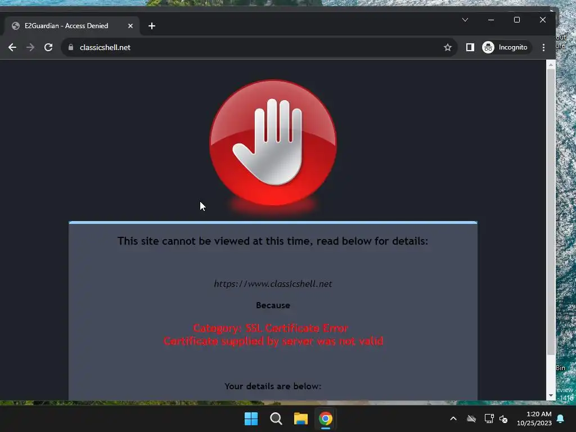Open the network status tray icon
Viewport: 576px width, 432px height.
[x=489, y=418]
